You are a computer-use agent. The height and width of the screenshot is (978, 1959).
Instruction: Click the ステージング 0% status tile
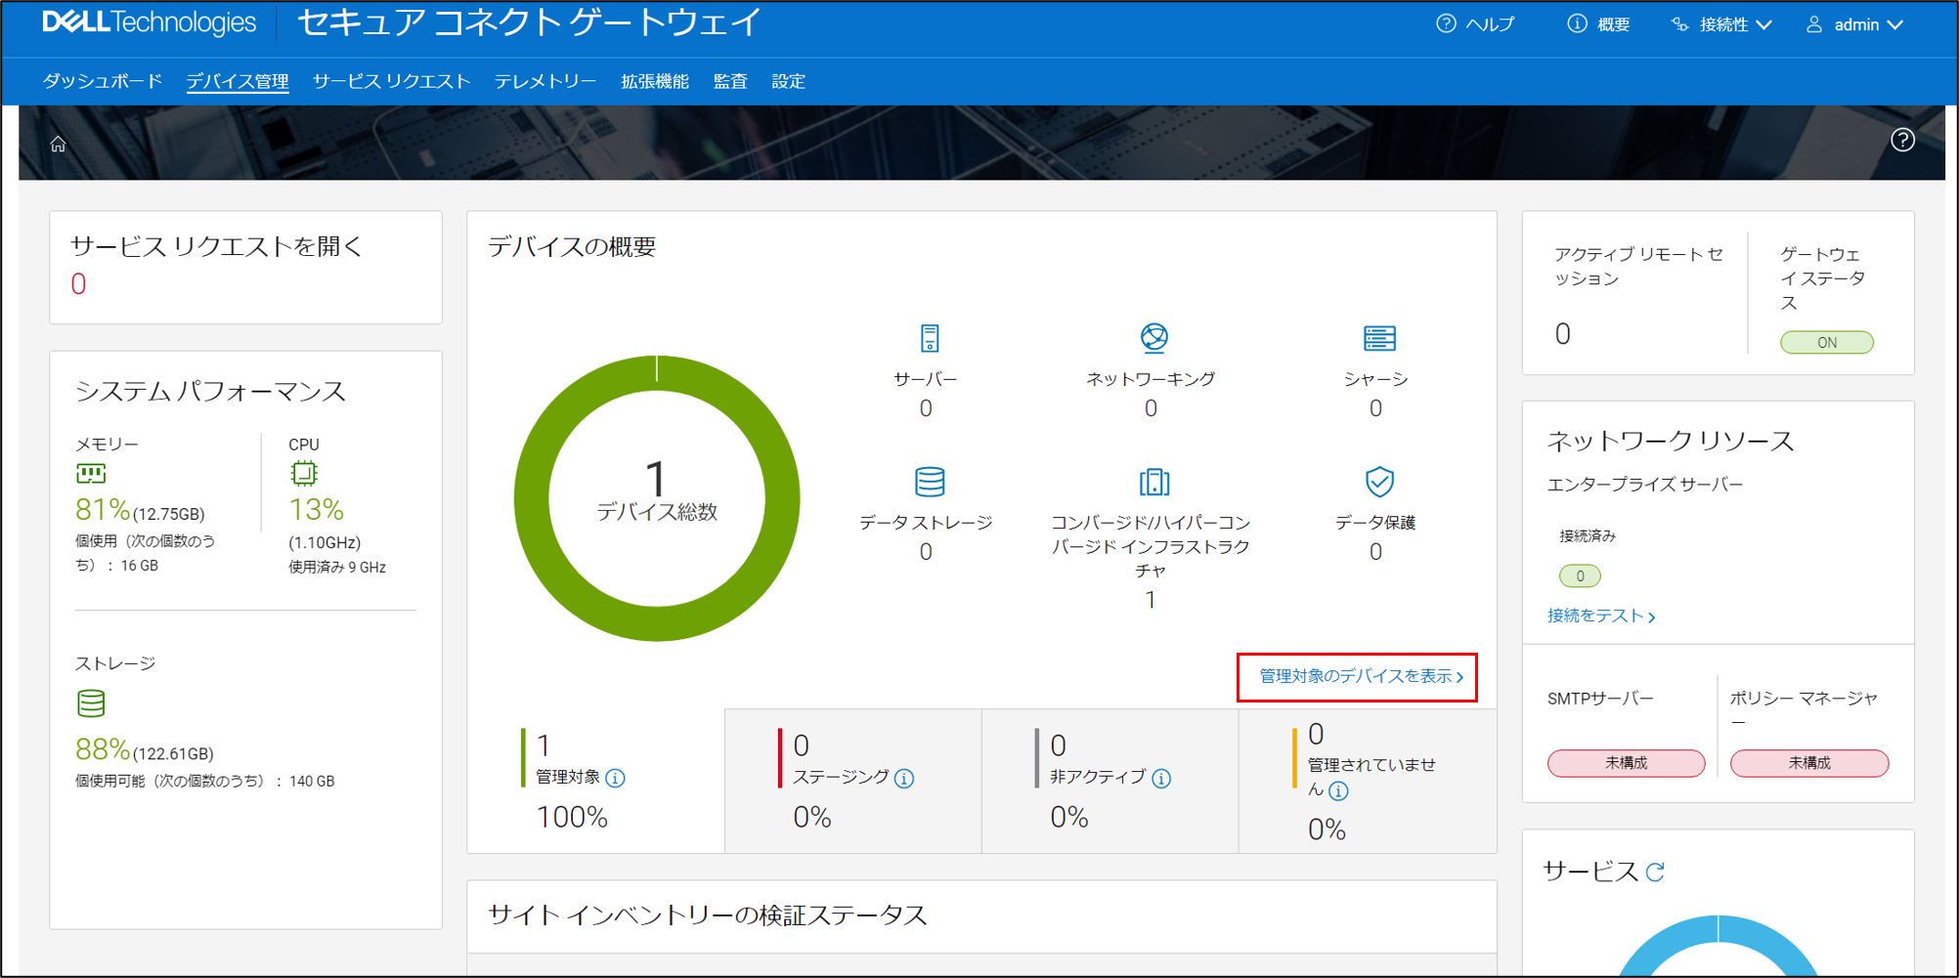coord(853,781)
